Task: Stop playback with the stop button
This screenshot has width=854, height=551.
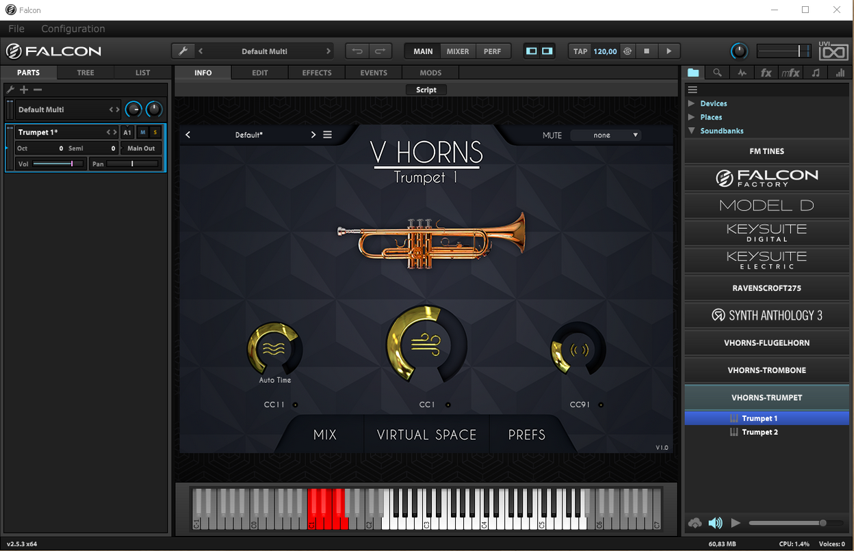Action: (647, 51)
